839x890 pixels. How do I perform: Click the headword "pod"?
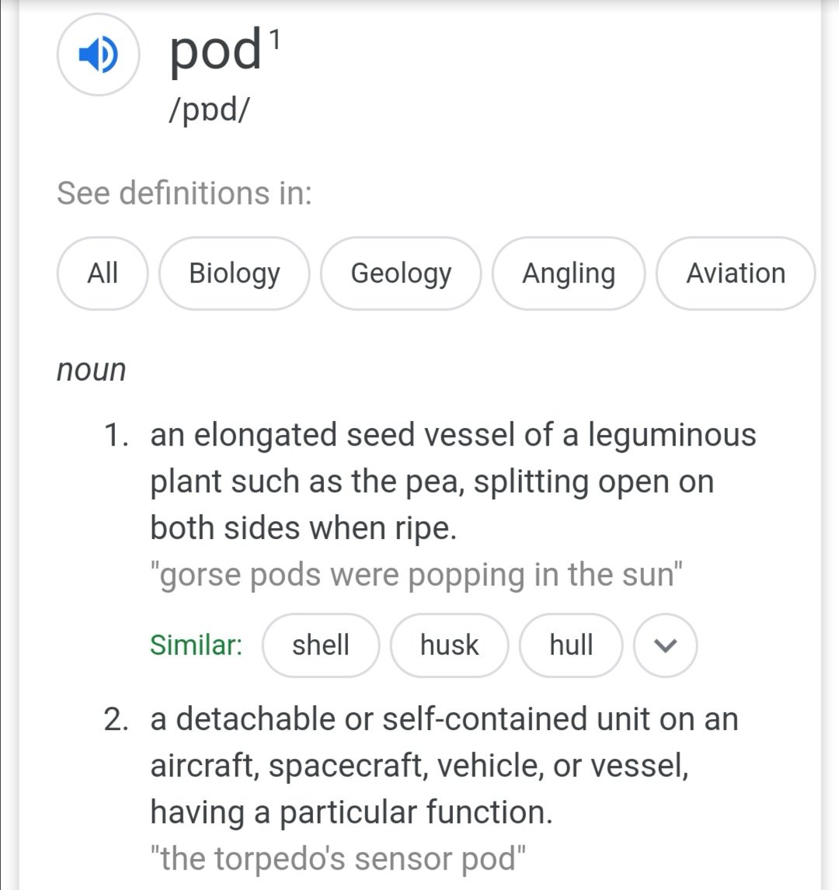[x=215, y=51]
